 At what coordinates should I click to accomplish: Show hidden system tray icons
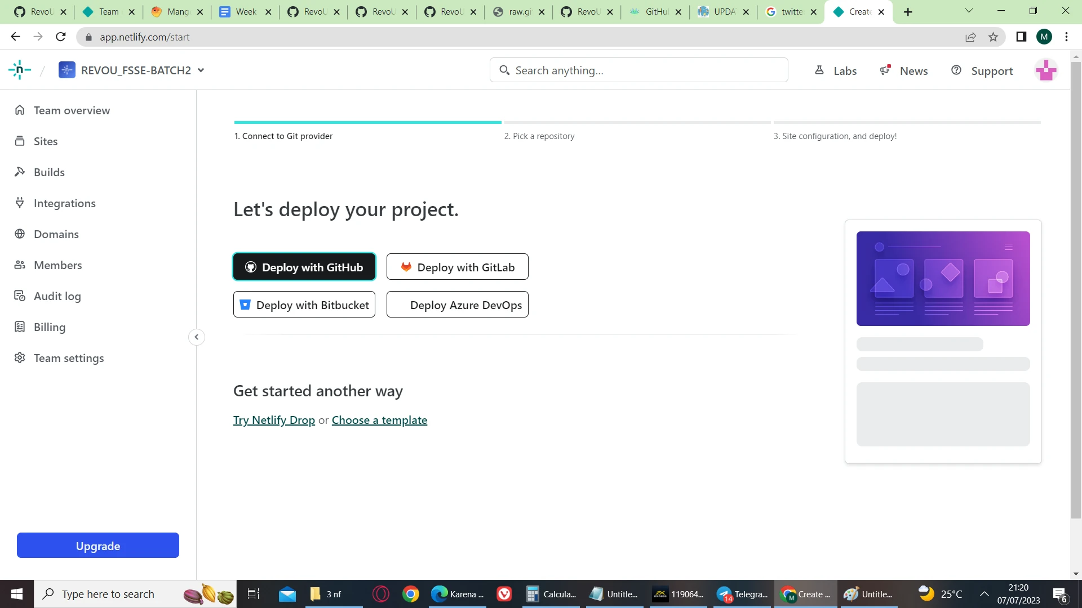985,594
